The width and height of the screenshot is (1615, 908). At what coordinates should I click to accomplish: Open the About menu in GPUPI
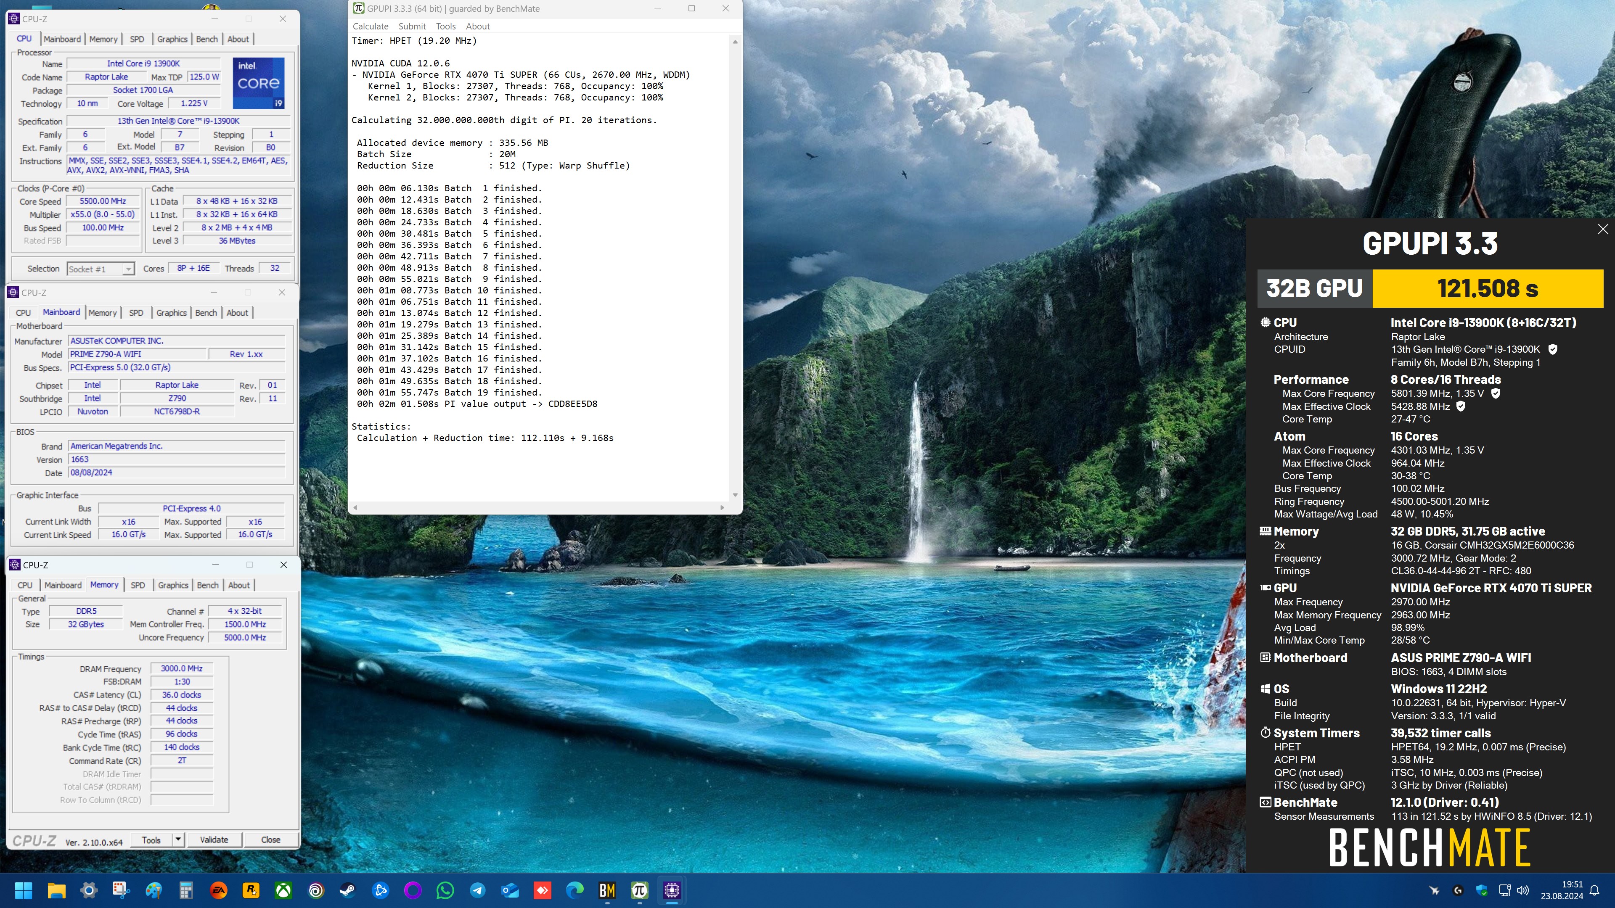tap(478, 26)
